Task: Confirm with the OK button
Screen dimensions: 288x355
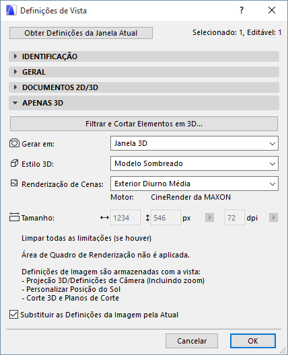Action: coord(253,341)
